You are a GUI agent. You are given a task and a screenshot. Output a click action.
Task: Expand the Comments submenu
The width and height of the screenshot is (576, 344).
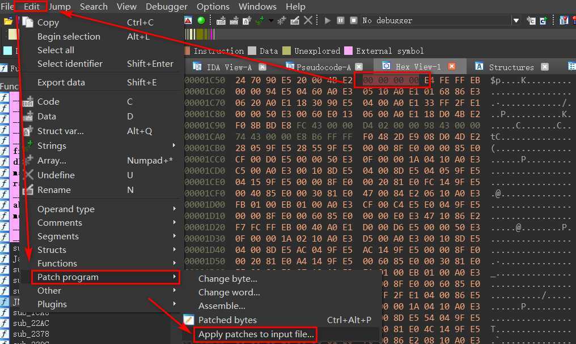(100, 222)
